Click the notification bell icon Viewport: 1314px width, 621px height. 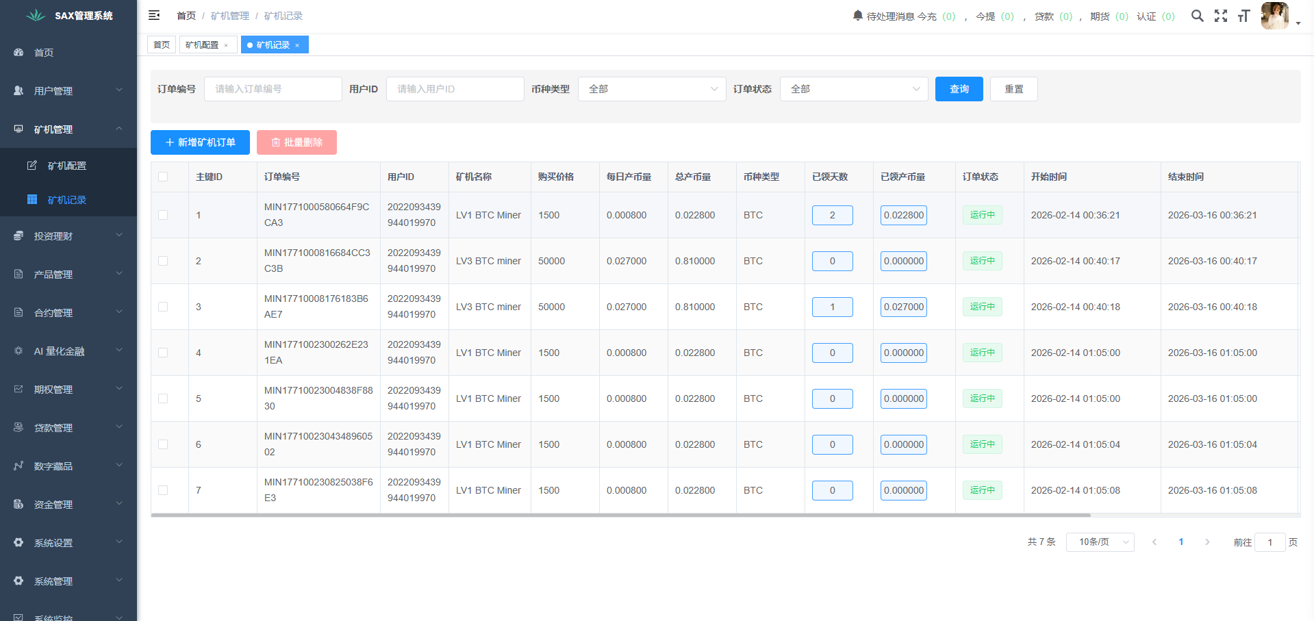coord(857,15)
